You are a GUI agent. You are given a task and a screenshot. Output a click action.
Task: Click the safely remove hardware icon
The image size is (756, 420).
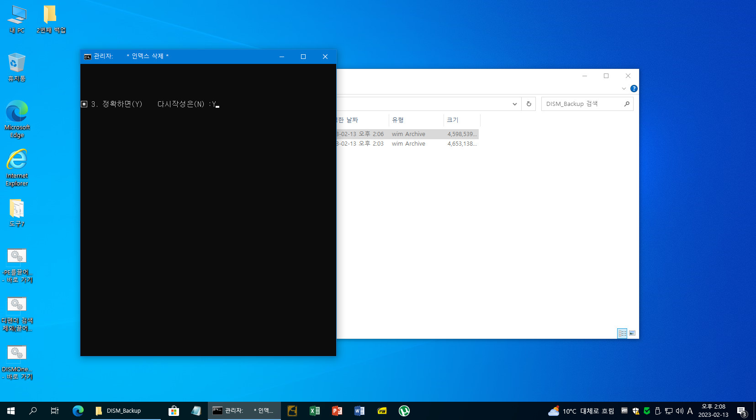(x=658, y=411)
